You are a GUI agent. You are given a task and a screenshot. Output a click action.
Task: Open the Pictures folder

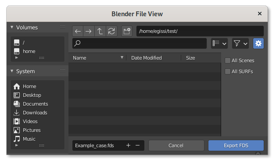click(37, 130)
